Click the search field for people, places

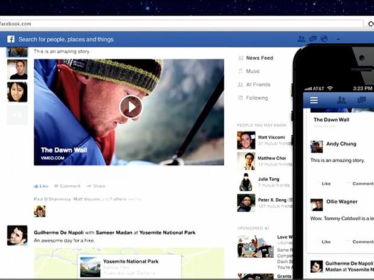click(66, 39)
